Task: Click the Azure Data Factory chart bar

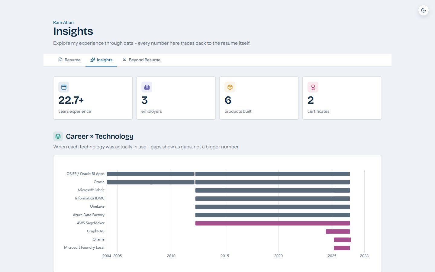Action: [x=272, y=215]
